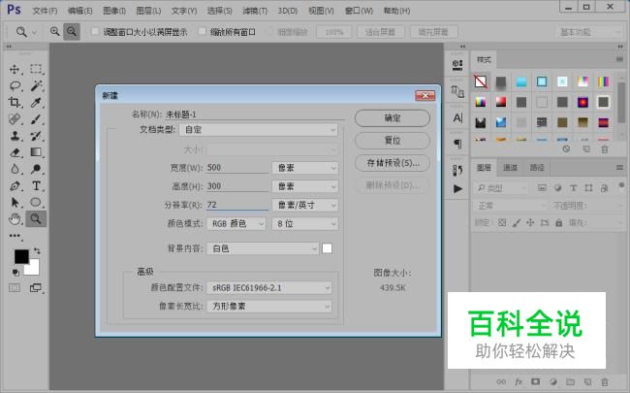Click the Zoom In option icon
Viewport: 630px width, 393px height.
pyautogui.click(x=54, y=31)
